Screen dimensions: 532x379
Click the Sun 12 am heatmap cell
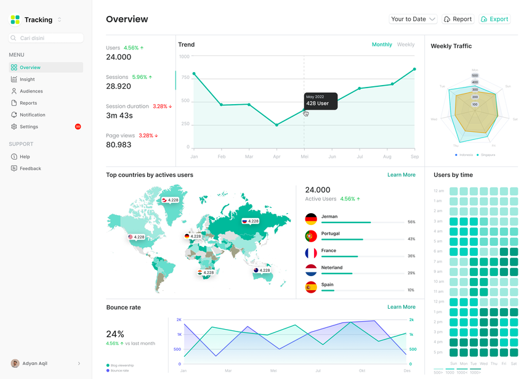[454, 191]
